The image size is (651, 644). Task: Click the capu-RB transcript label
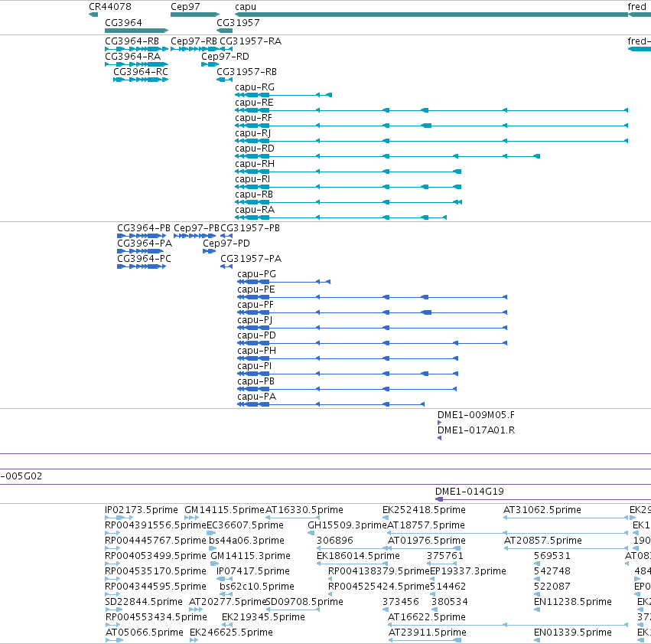click(x=254, y=195)
